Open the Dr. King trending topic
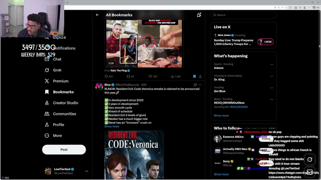The width and height of the screenshot is (321, 180). pyautogui.click(x=219, y=79)
